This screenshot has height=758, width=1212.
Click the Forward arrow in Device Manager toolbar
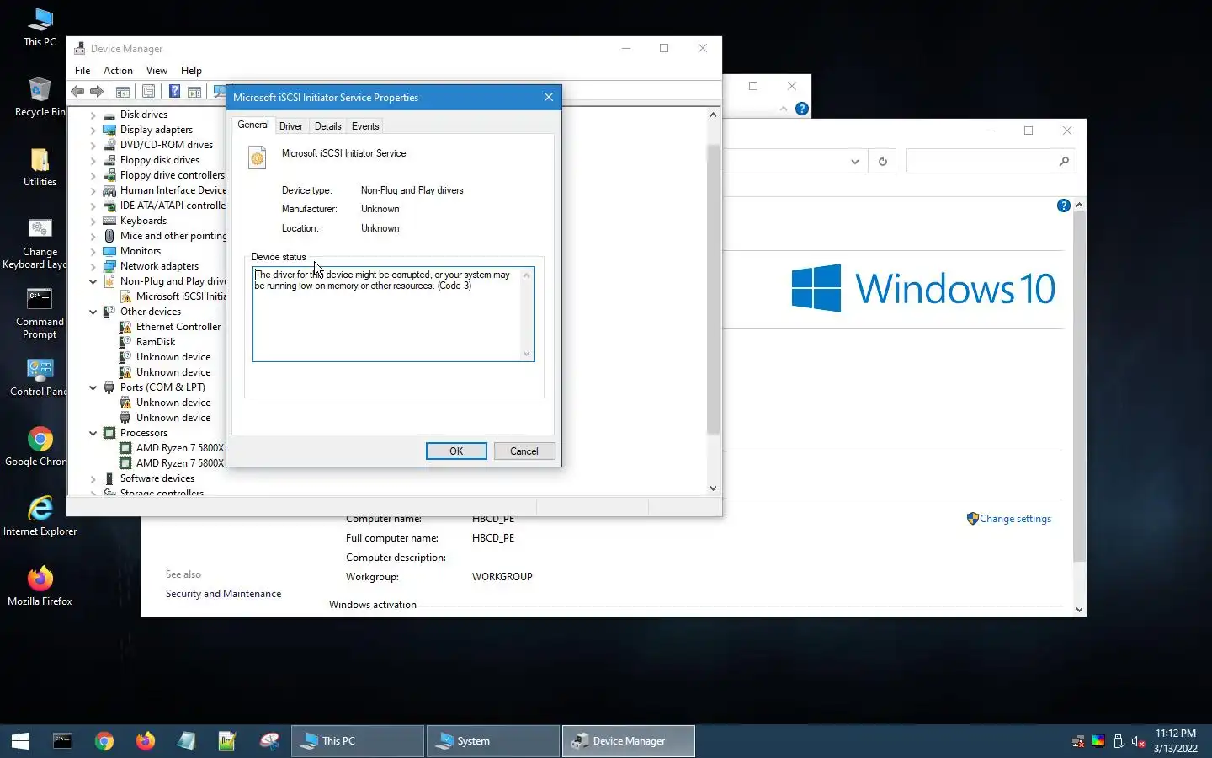(x=97, y=92)
